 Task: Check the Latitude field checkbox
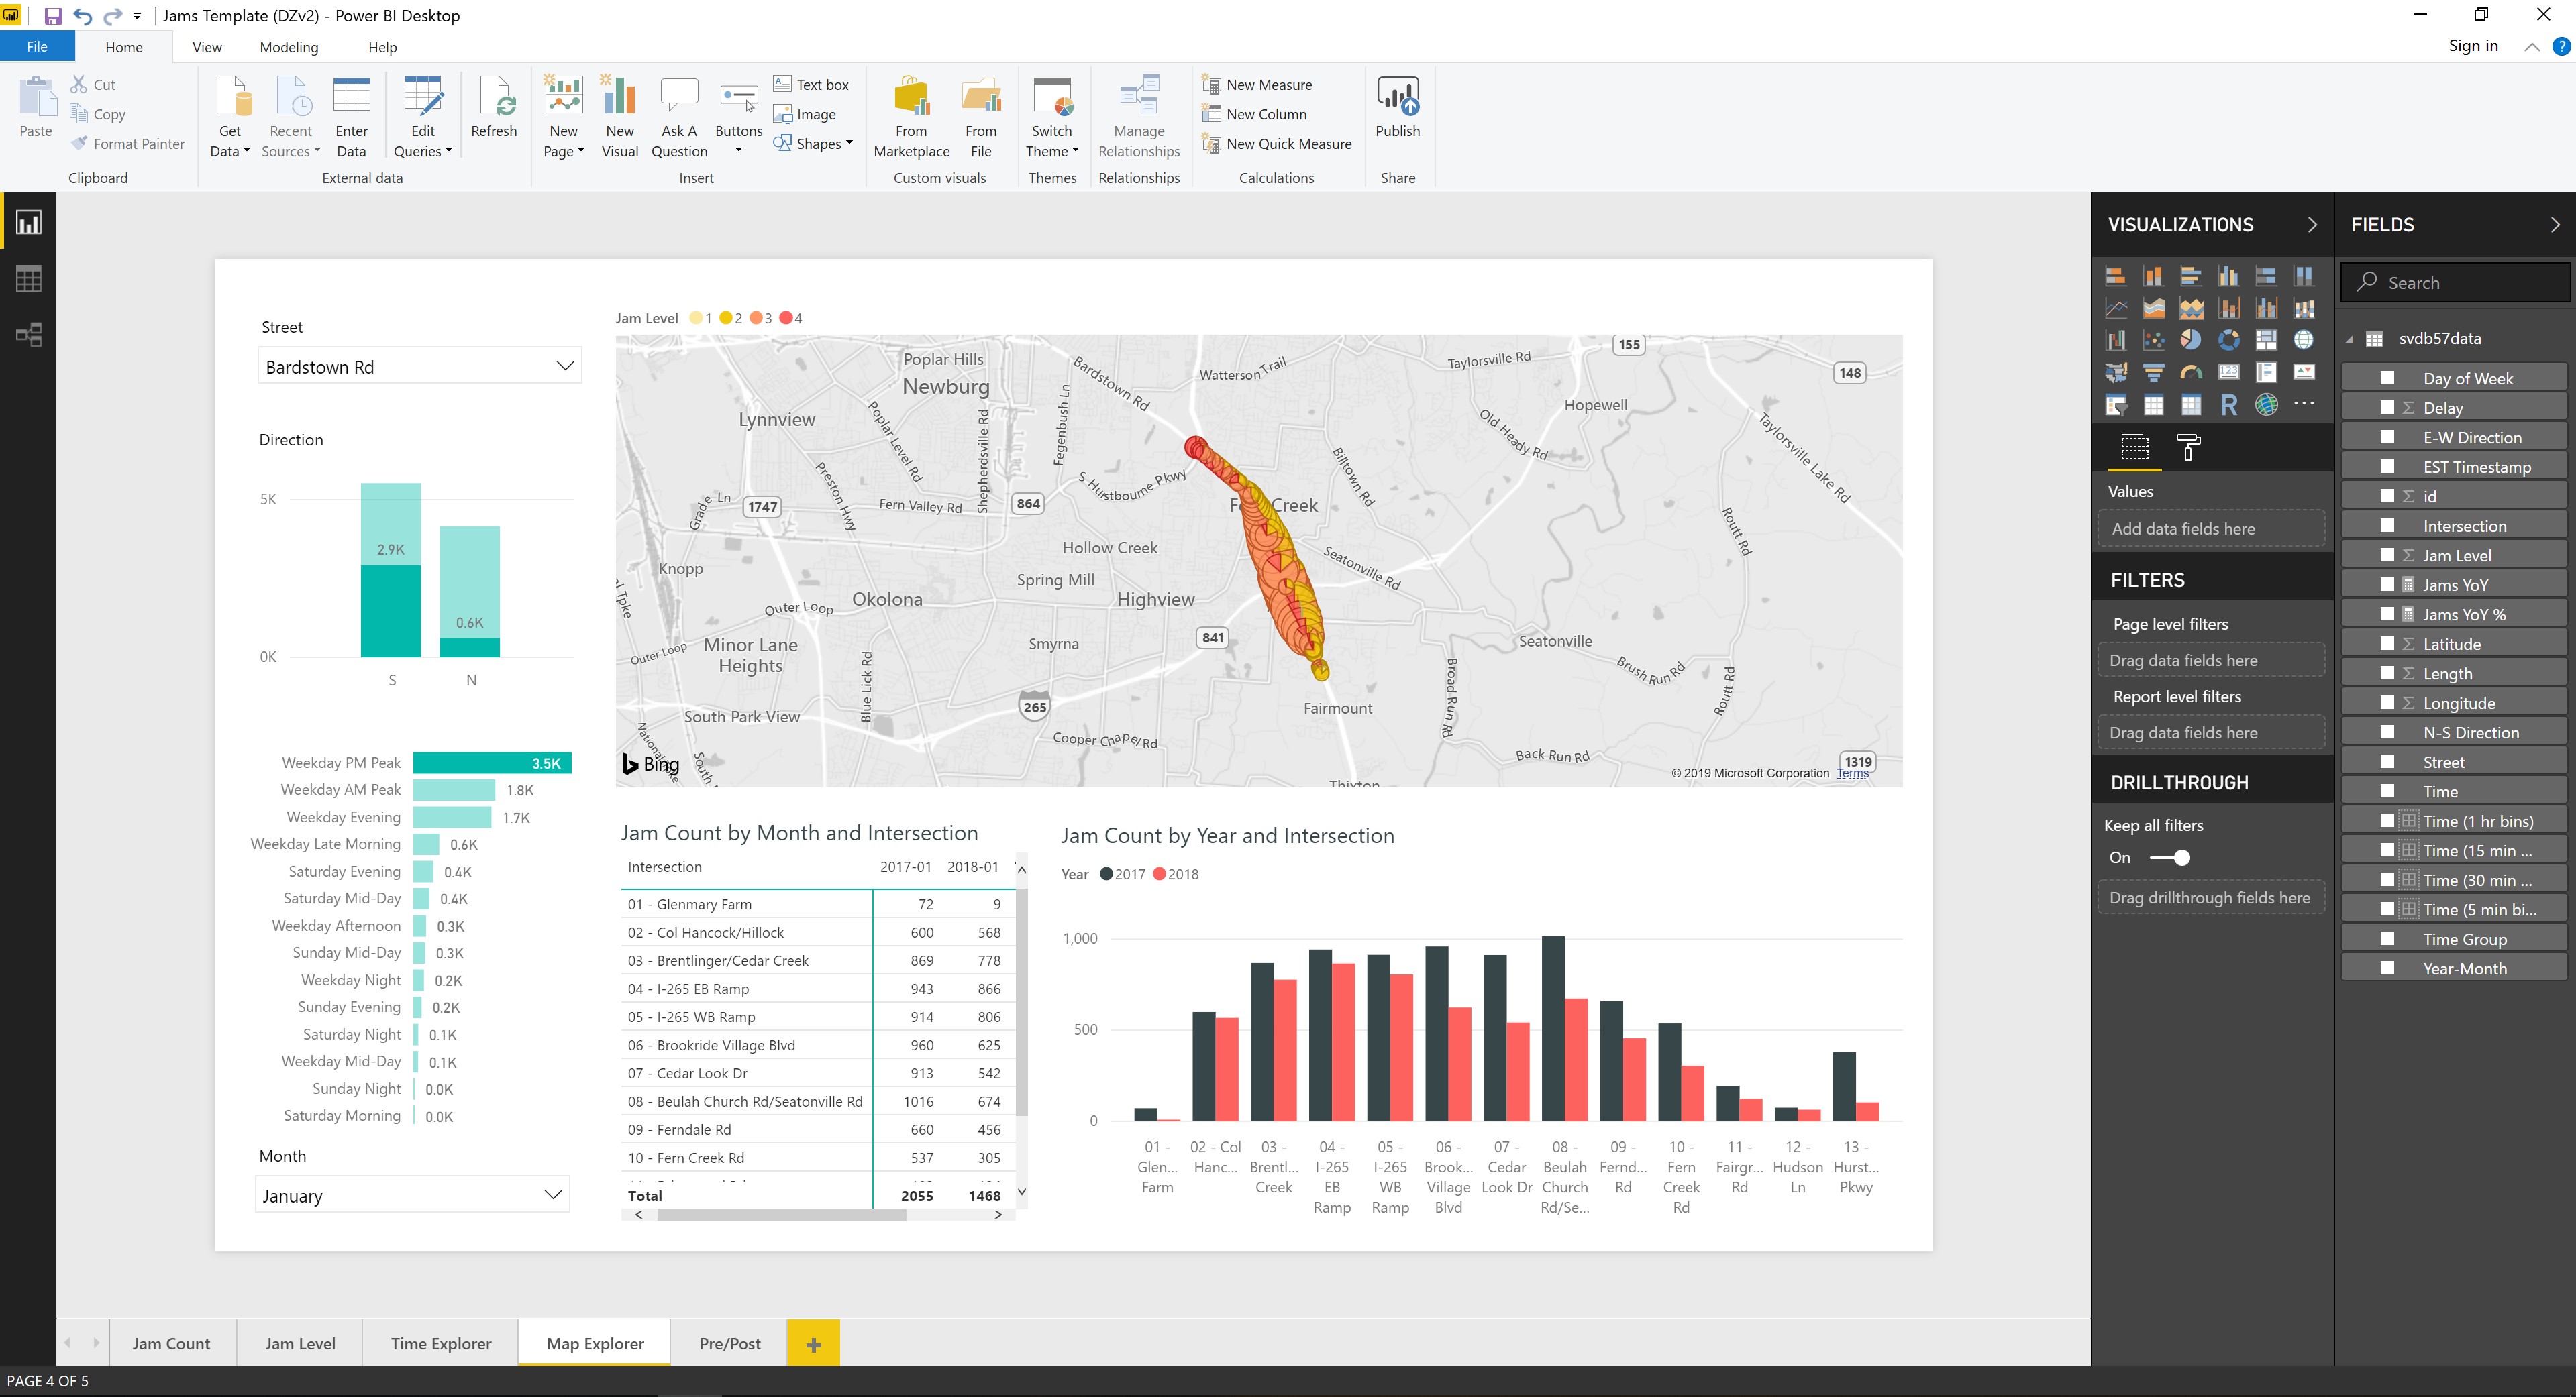coord(2388,644)
